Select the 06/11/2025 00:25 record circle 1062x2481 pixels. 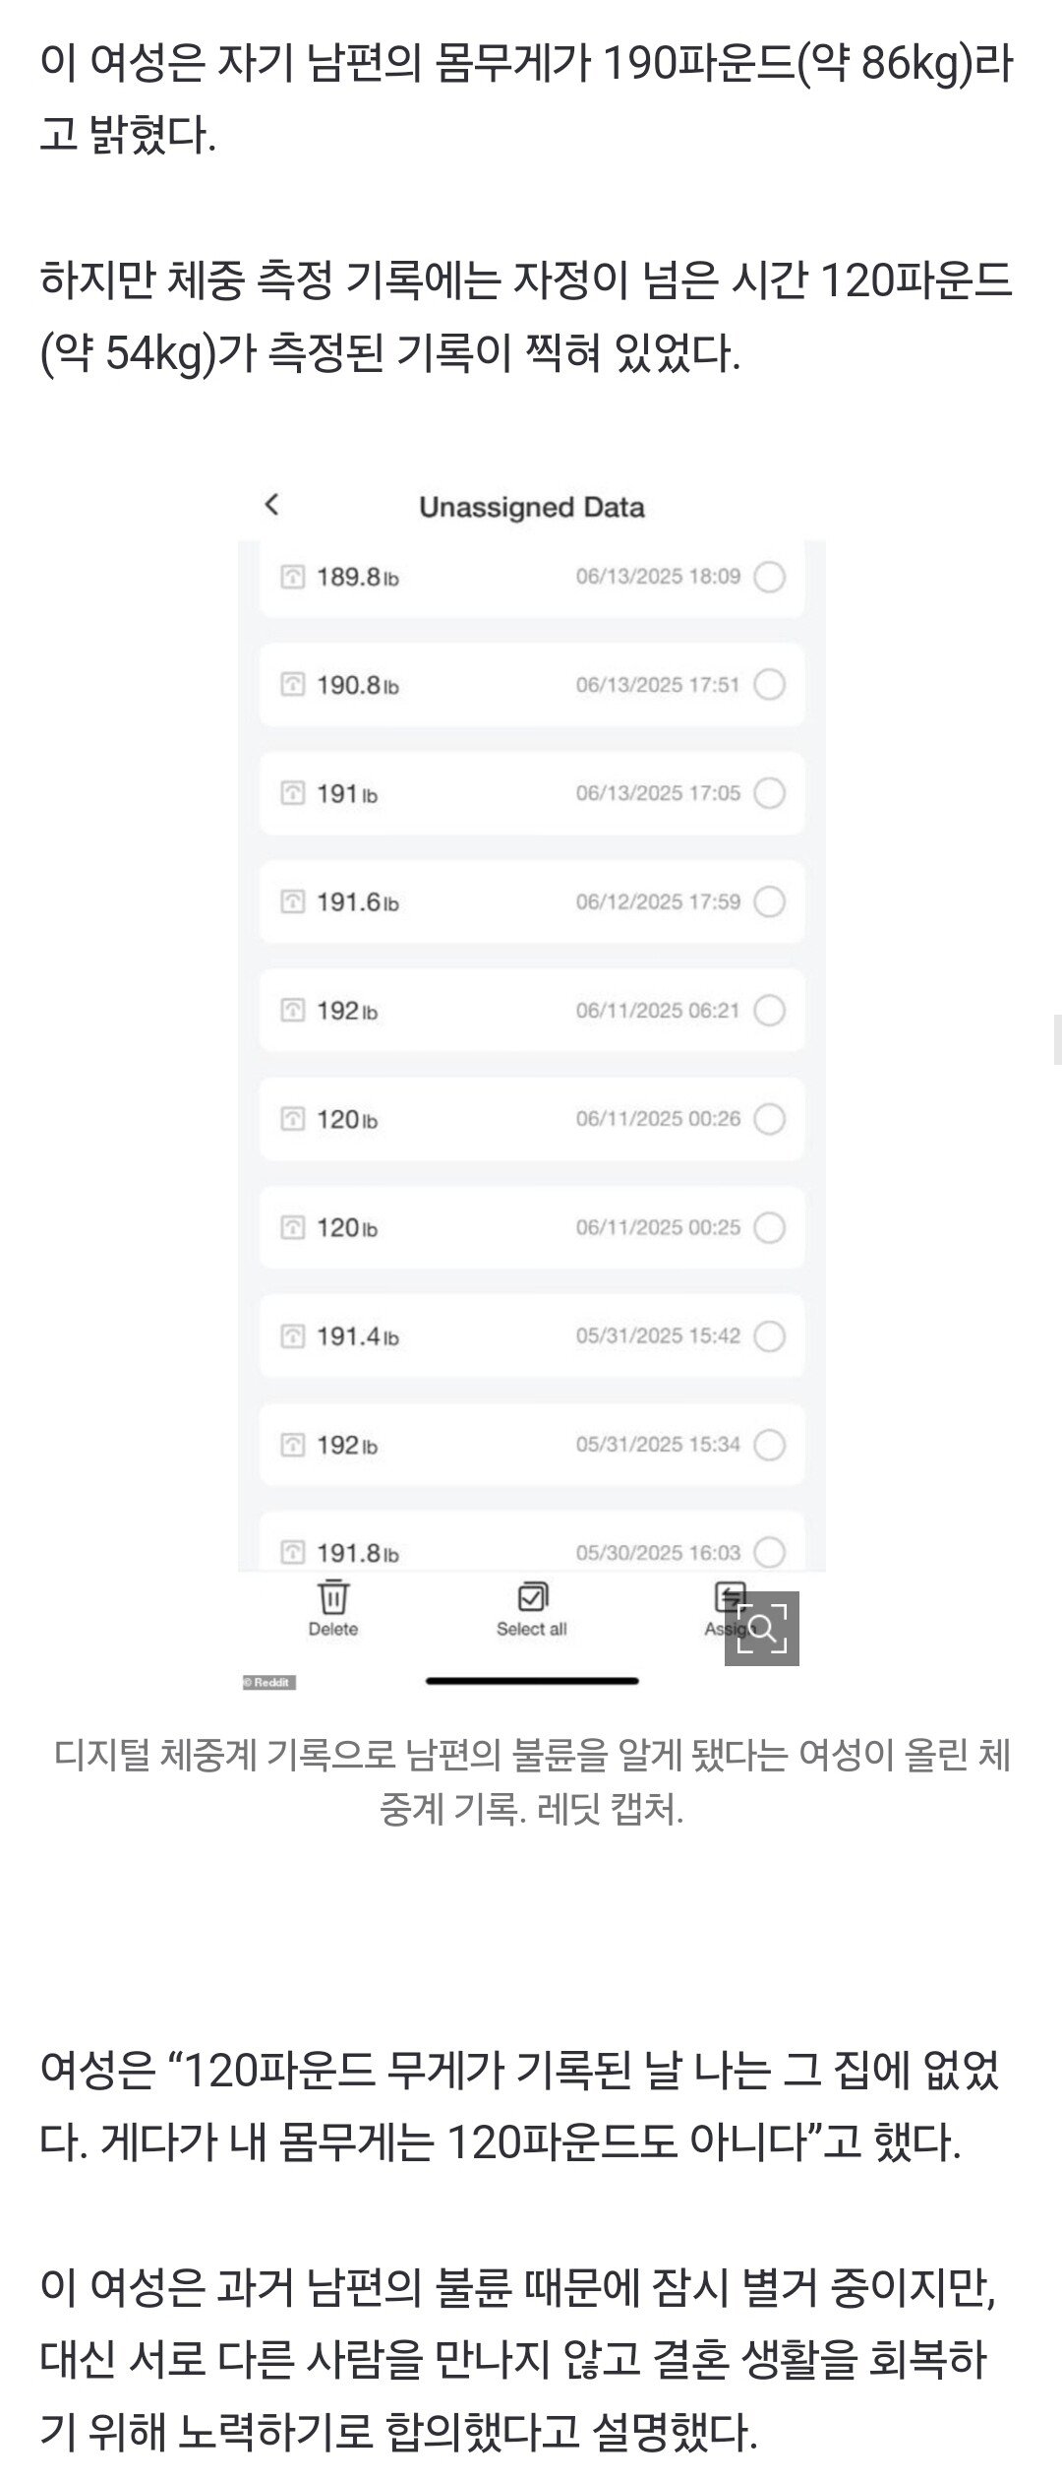pos(769,1227)
